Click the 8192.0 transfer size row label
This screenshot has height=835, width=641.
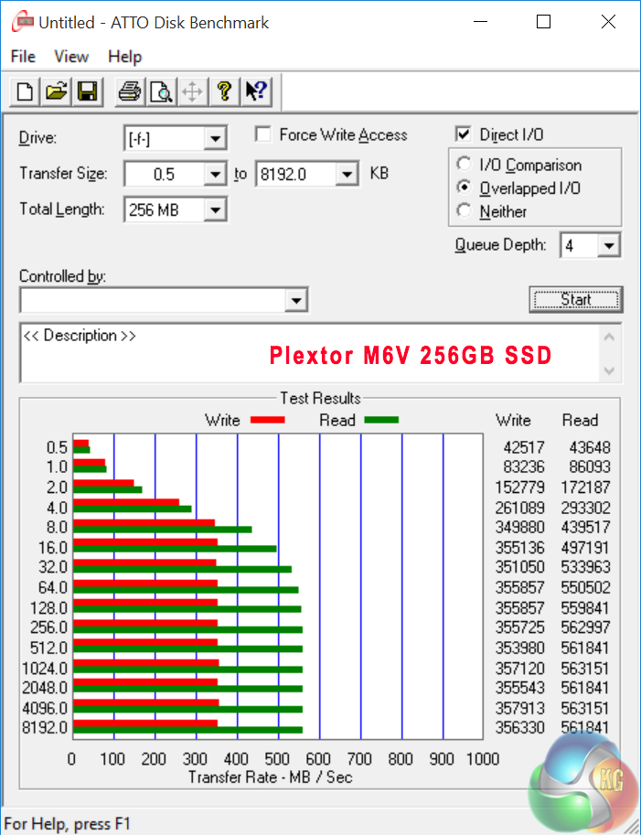click(x=45, y=727)
